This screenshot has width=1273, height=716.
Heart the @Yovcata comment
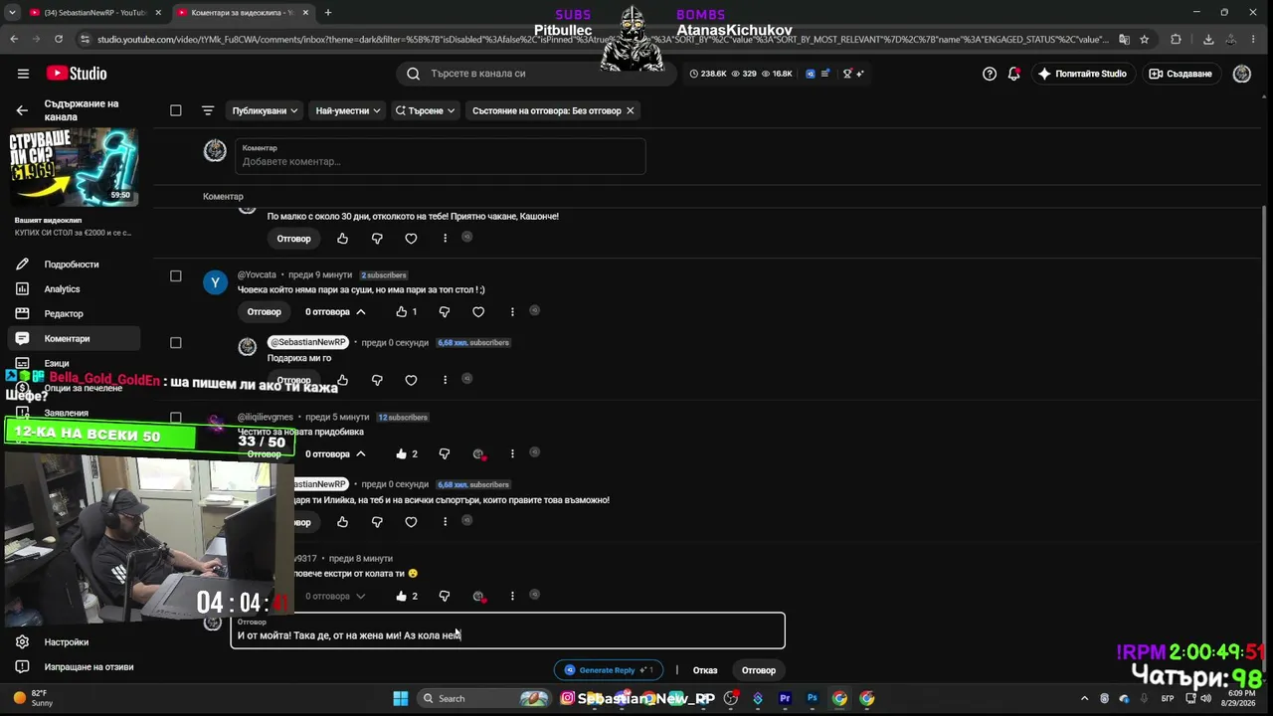[478, 312]
